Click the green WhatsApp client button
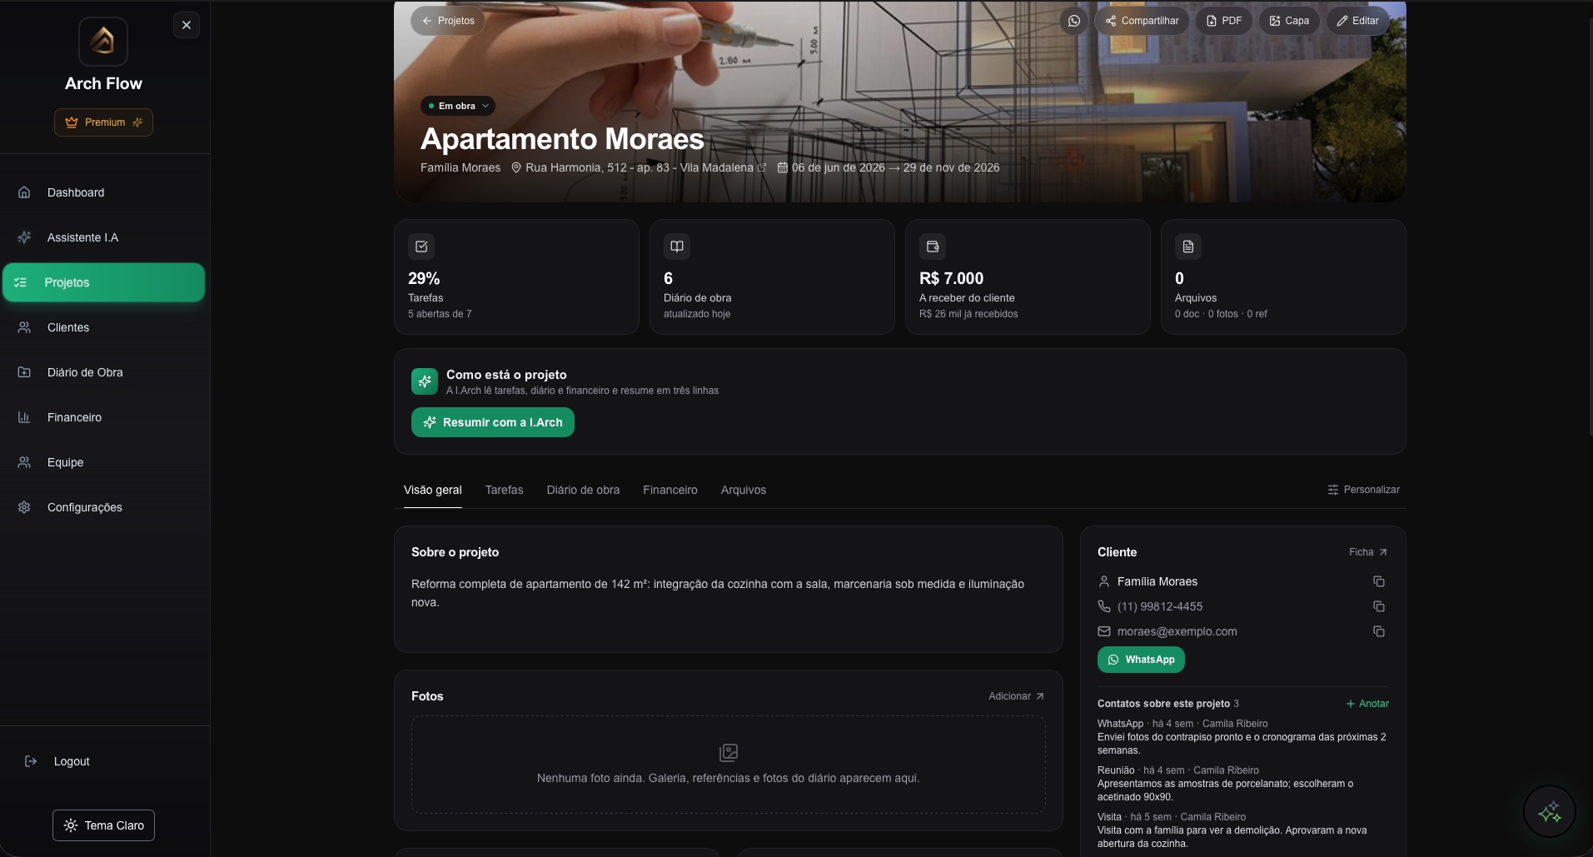 pyautogui.click(x=1141, y=660)
